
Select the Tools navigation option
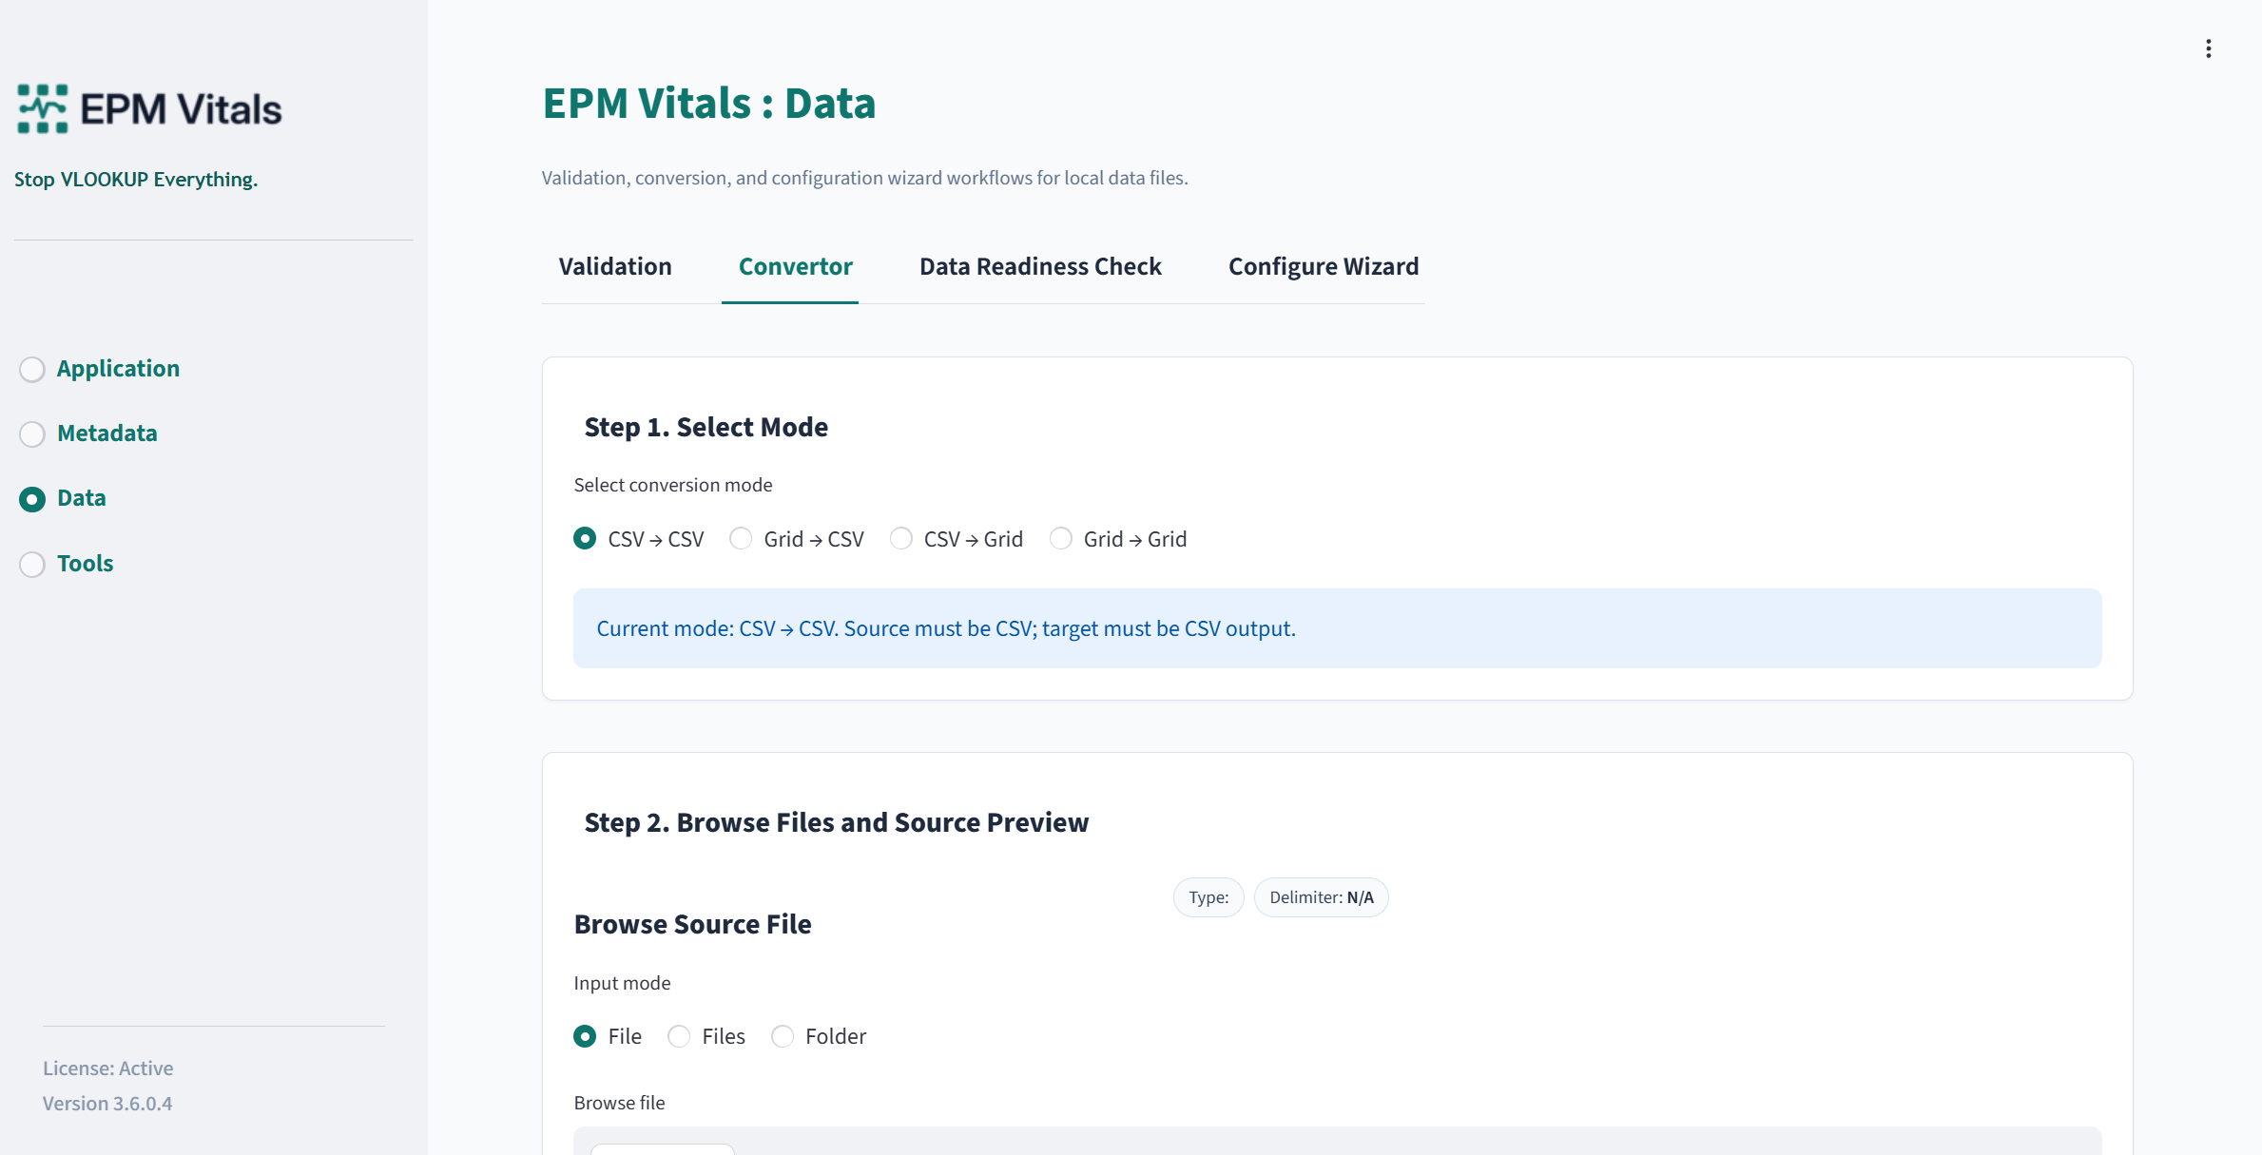tap(67, 564)
